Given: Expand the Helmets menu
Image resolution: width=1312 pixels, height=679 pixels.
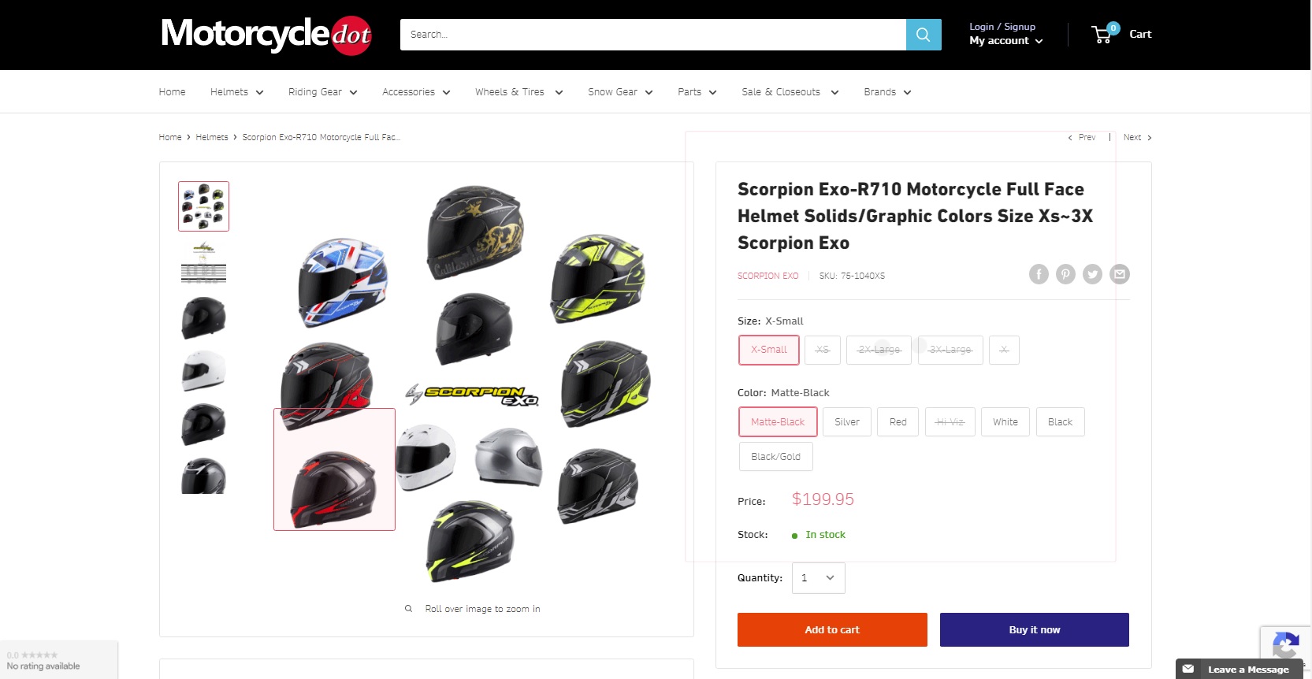Looking at the screenshot, I should pyautogui.click(x=236, y=92).
